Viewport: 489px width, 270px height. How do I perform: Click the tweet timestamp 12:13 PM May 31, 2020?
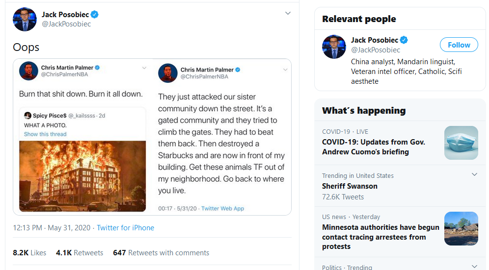click(x=52, y=228)
